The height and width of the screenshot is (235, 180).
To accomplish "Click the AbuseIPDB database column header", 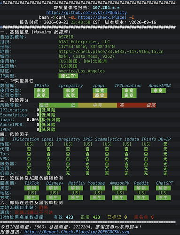I will tap(160, 86).
